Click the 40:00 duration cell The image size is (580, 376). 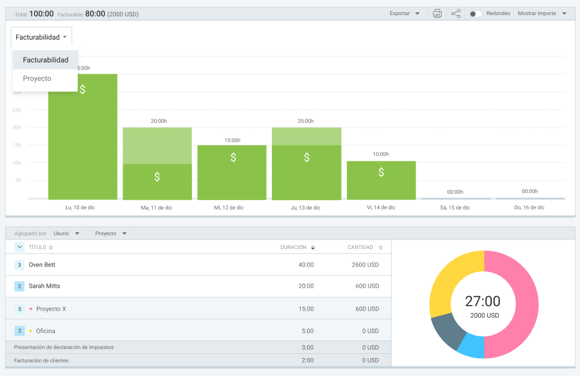(306, 265)
